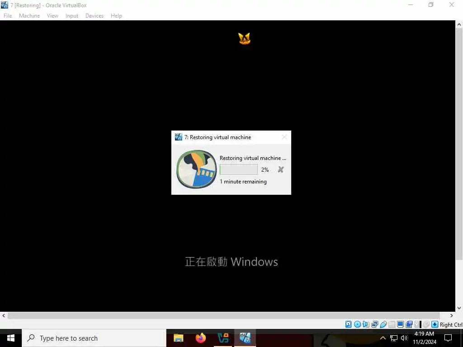Click the restore progress bar

coord(239,169)
